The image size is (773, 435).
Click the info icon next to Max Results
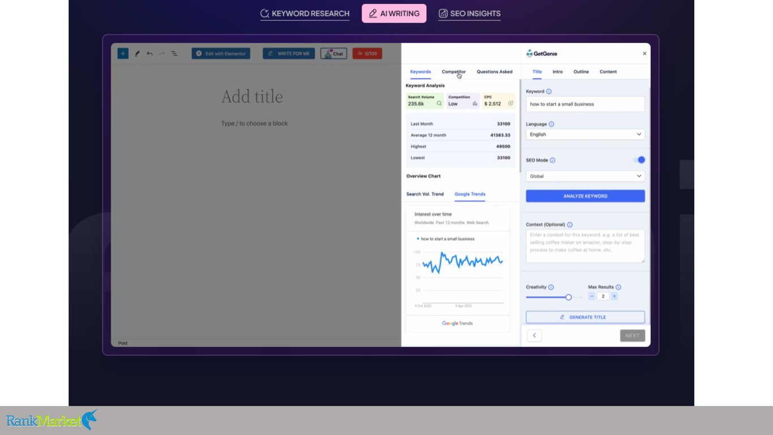pyautogui.click(x=619, y=287)
